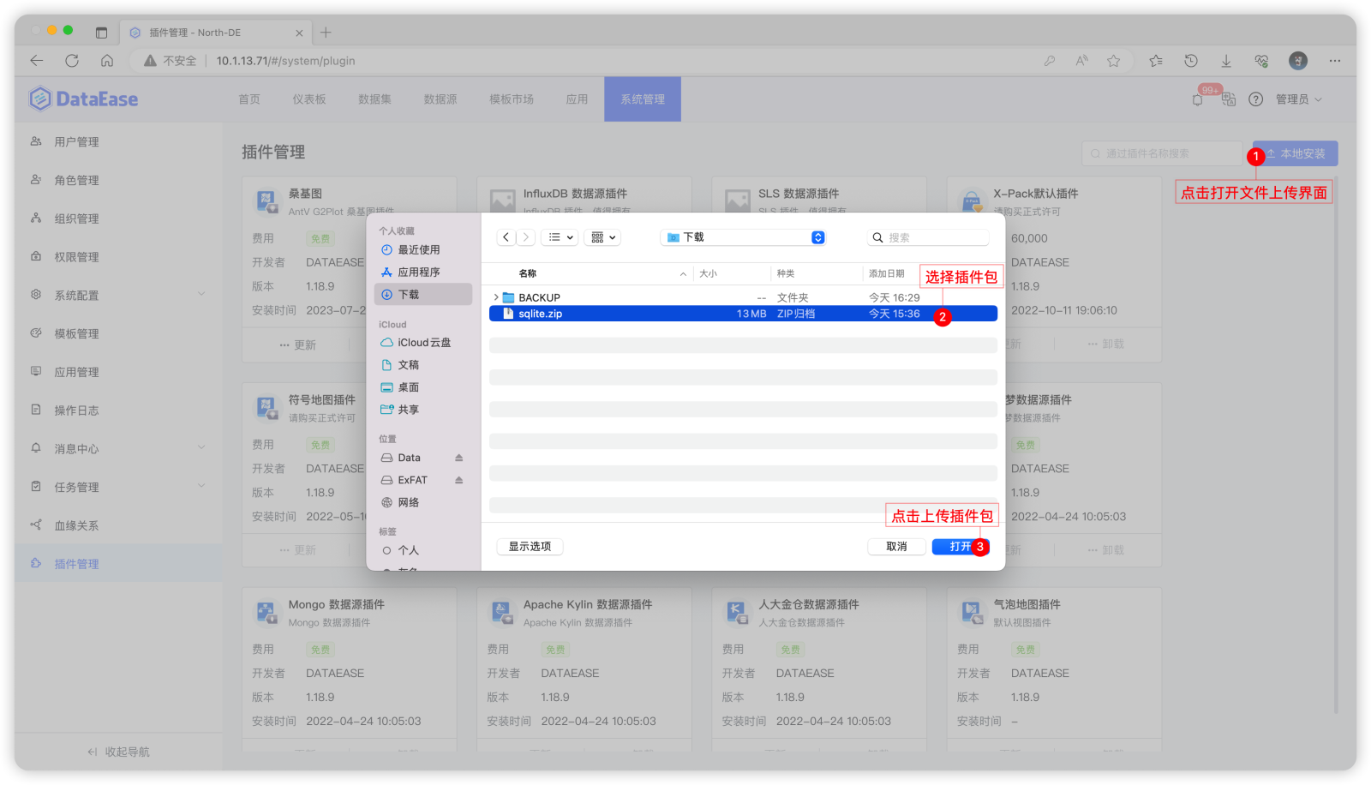Click 打开 to upload the plugin
The image size is (1371, 785).
pos(961,547)
